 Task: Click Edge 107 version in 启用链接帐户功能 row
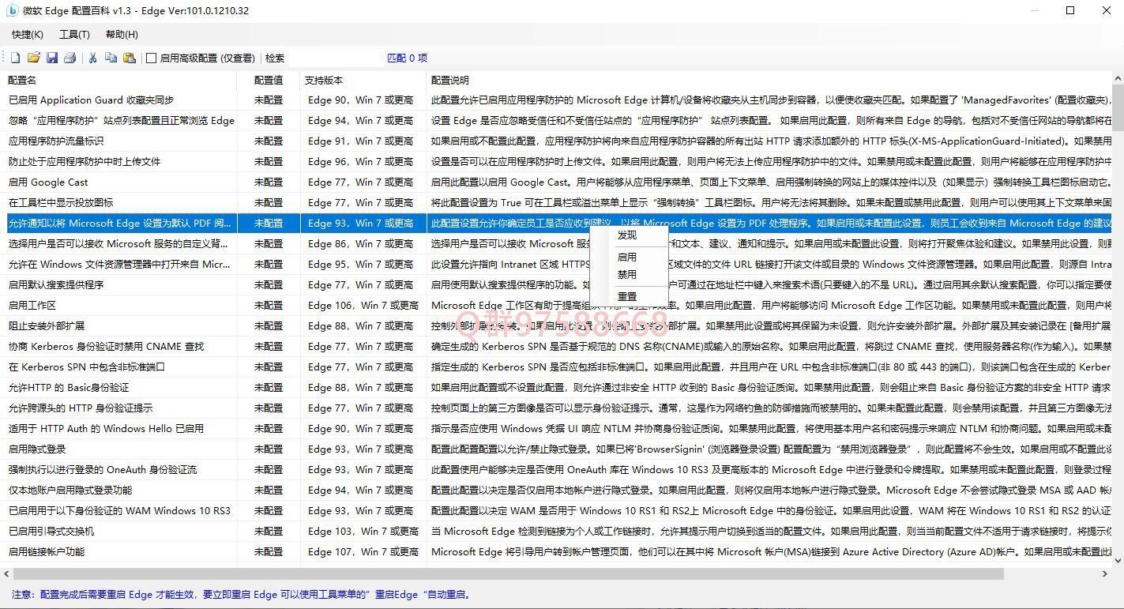[x=363, y=552]
